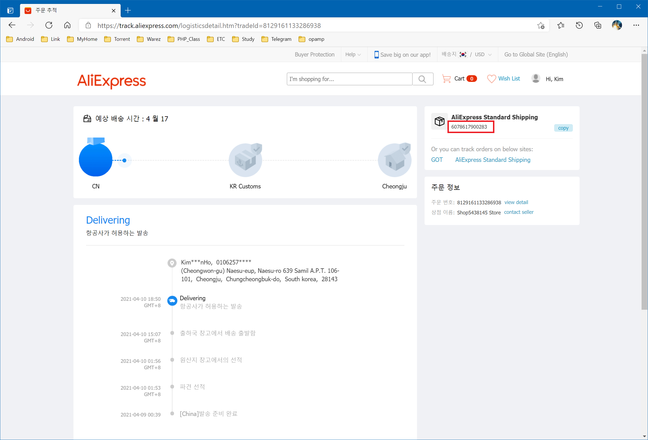Viewport: 648px width, 440px height.
Task: Click the vertical page scrollbar
Action: click(x=644, y=182)
